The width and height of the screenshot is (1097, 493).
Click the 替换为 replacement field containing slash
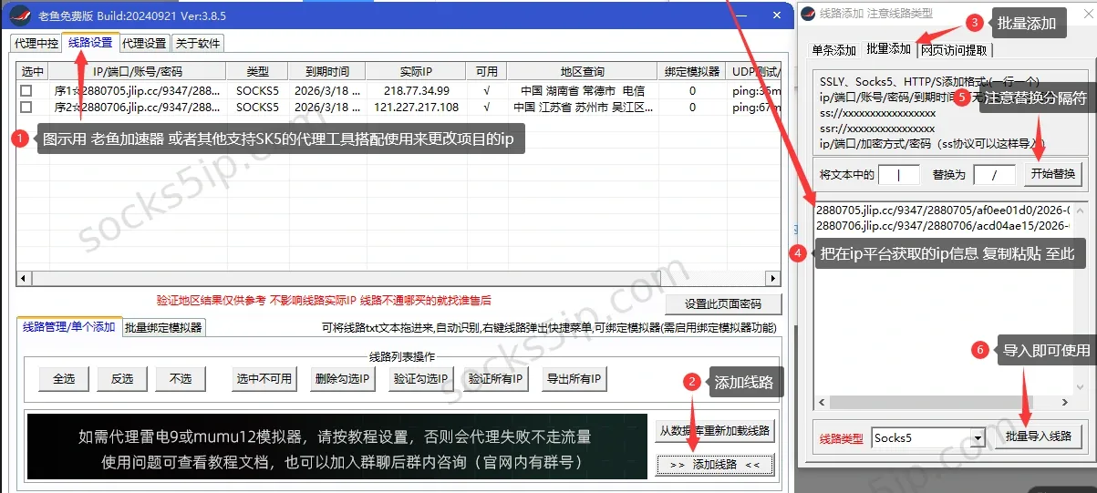pos(994,174)
